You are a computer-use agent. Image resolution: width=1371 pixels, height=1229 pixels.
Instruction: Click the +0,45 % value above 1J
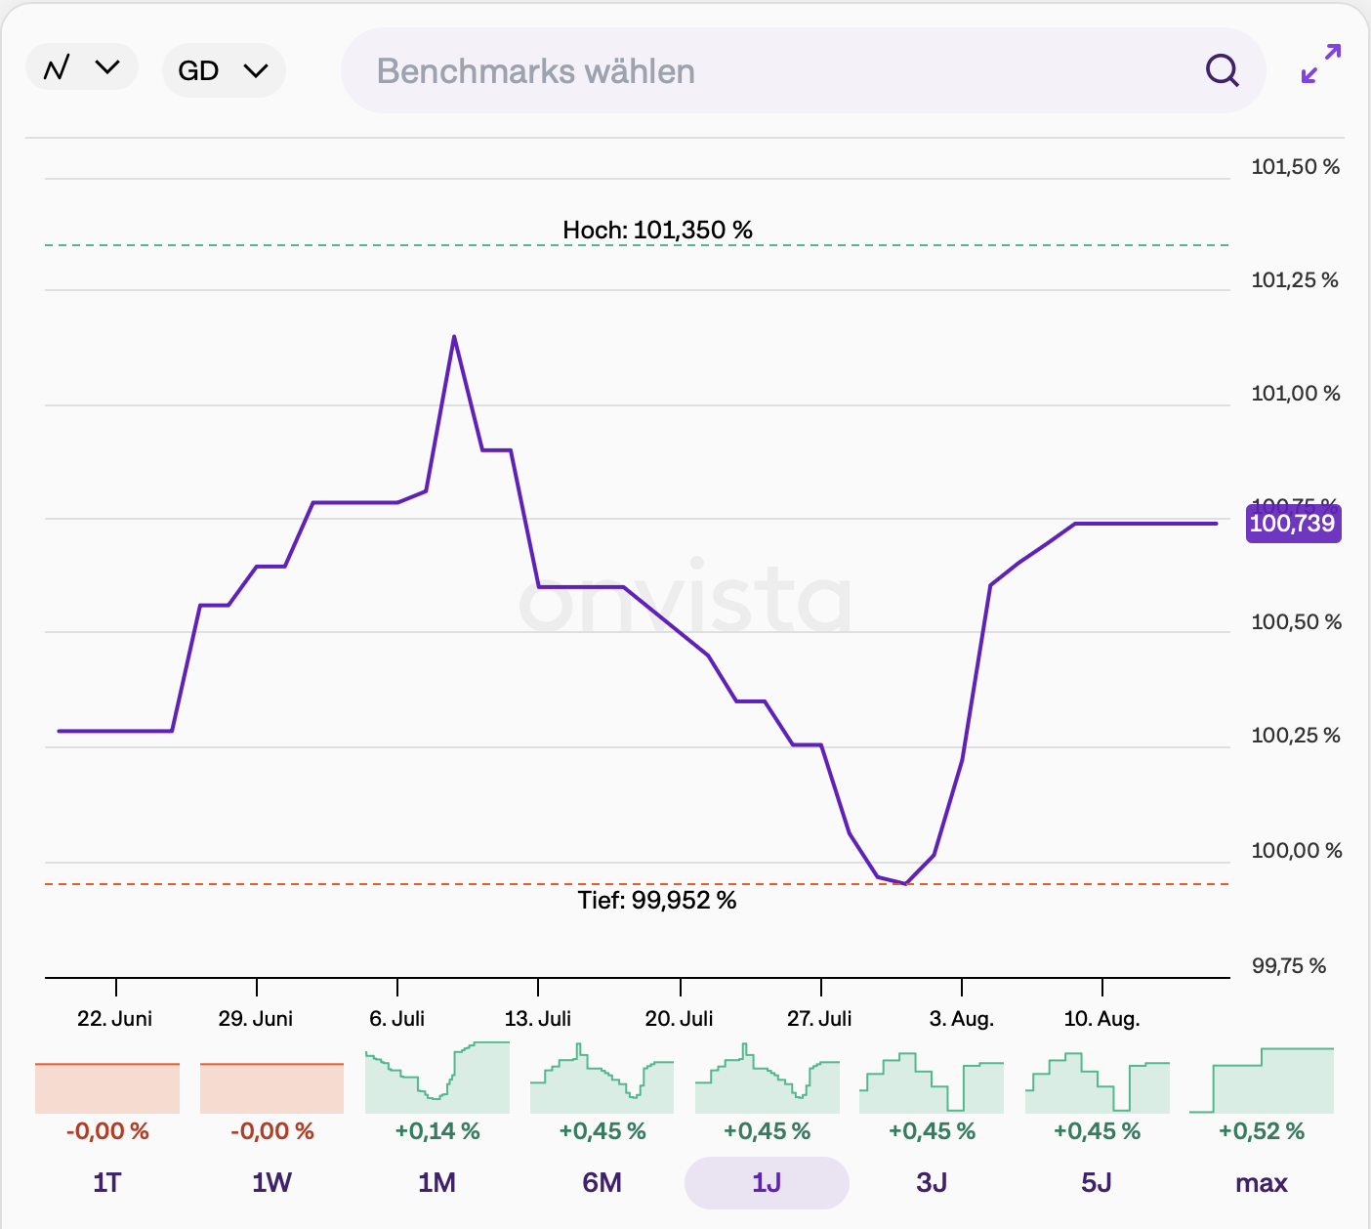point(768,1131)
